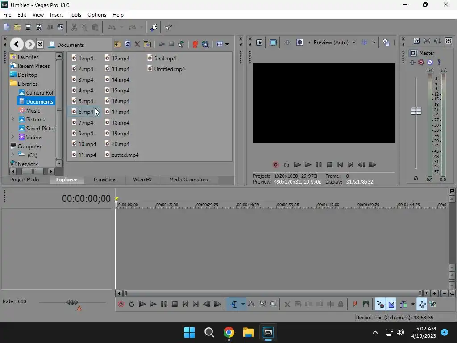
Task: Toggle Master fader lock channels icon
Action: click(x=416, y=179)
